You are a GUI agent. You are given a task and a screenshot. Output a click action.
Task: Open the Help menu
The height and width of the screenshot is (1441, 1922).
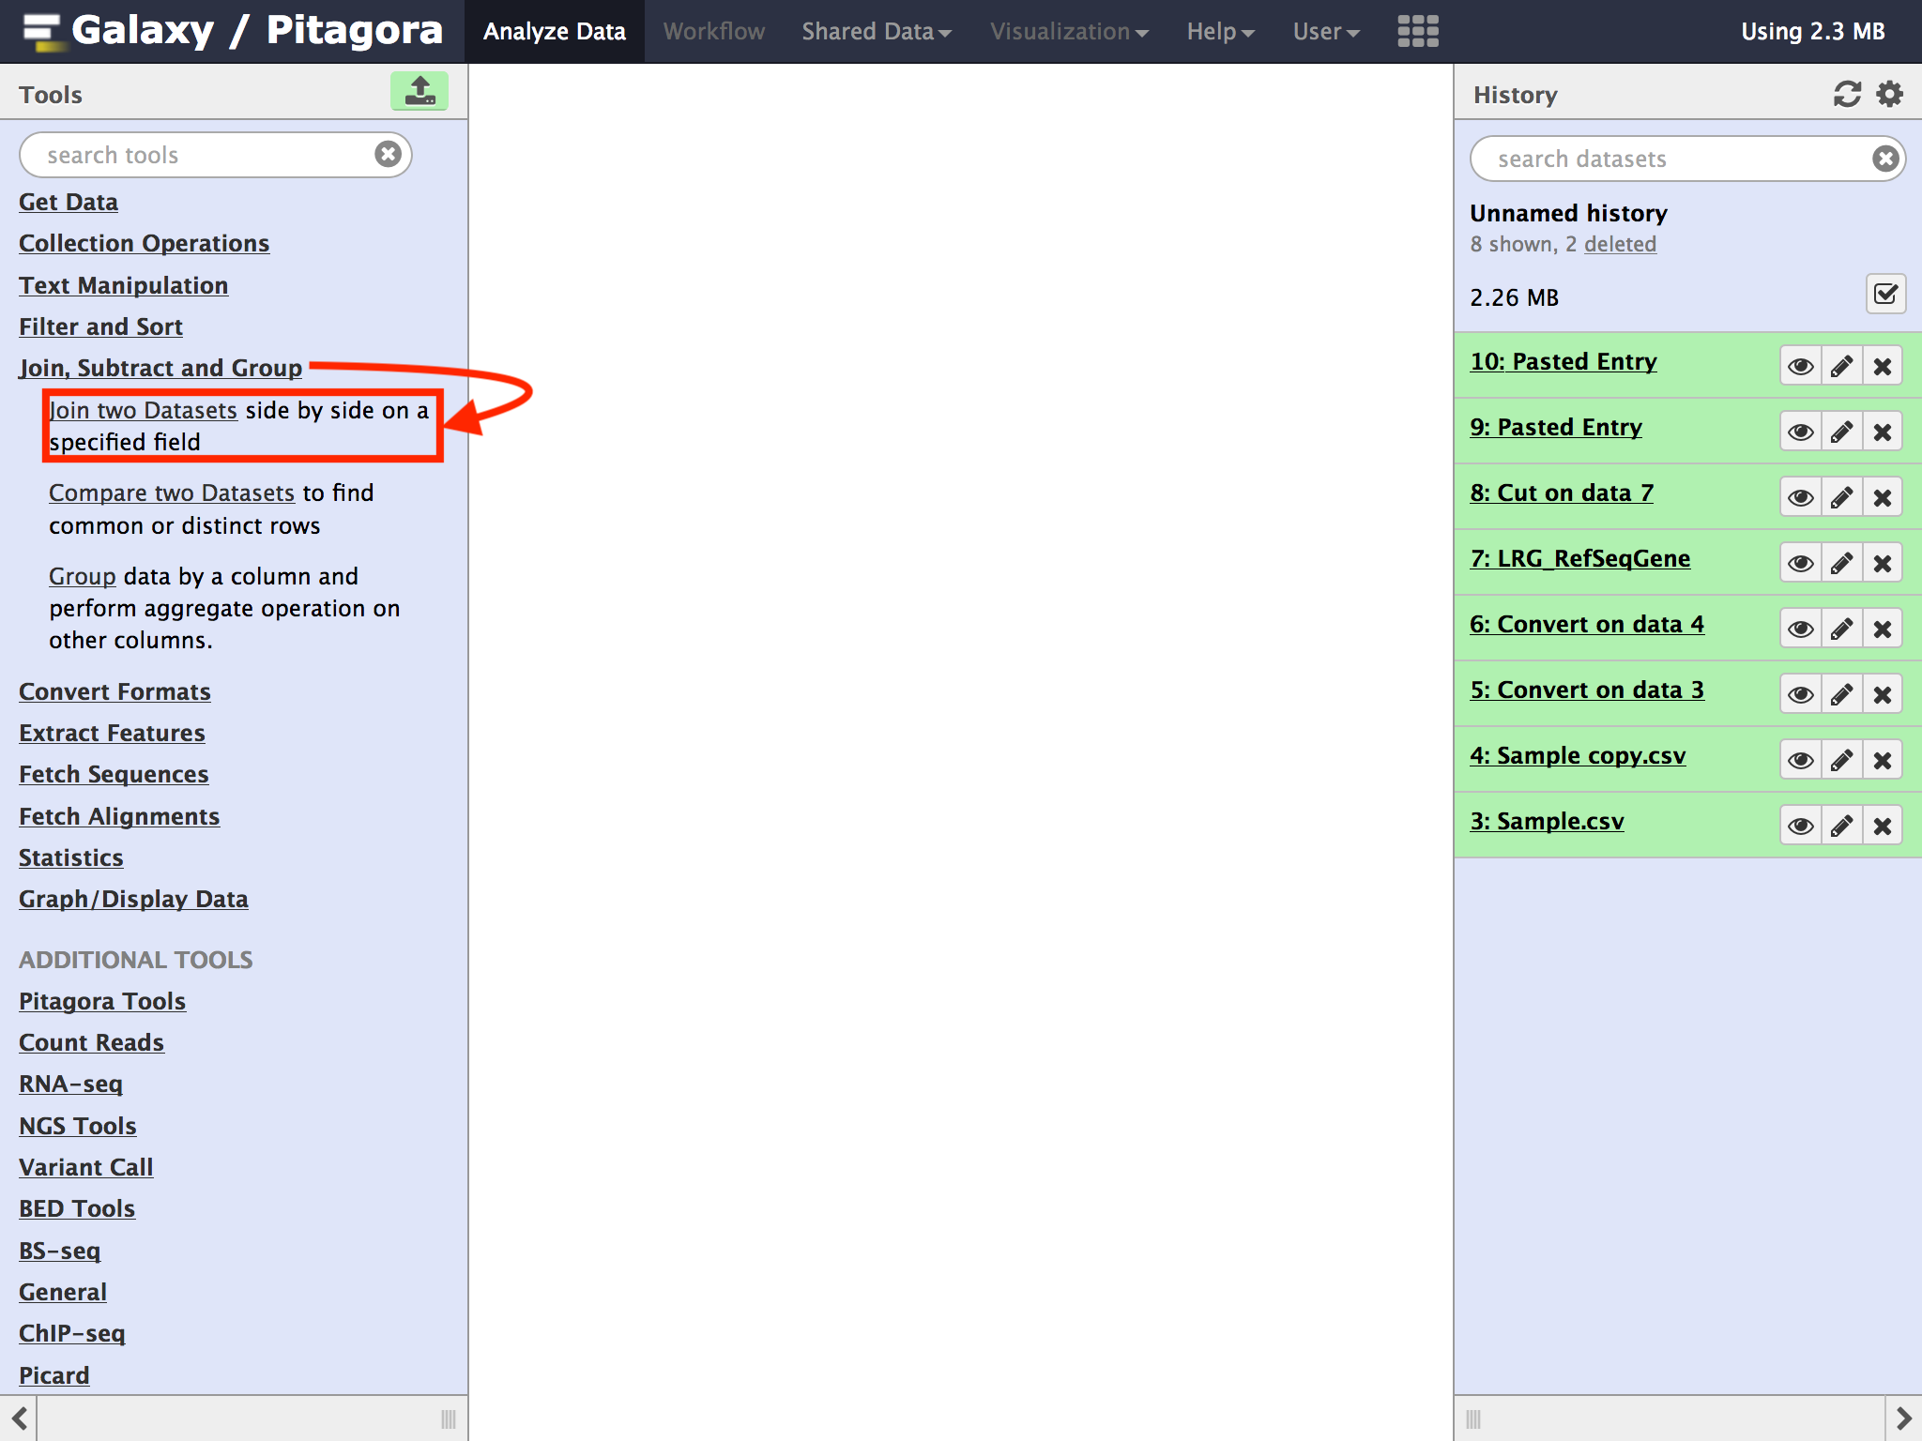(1219, 31)
